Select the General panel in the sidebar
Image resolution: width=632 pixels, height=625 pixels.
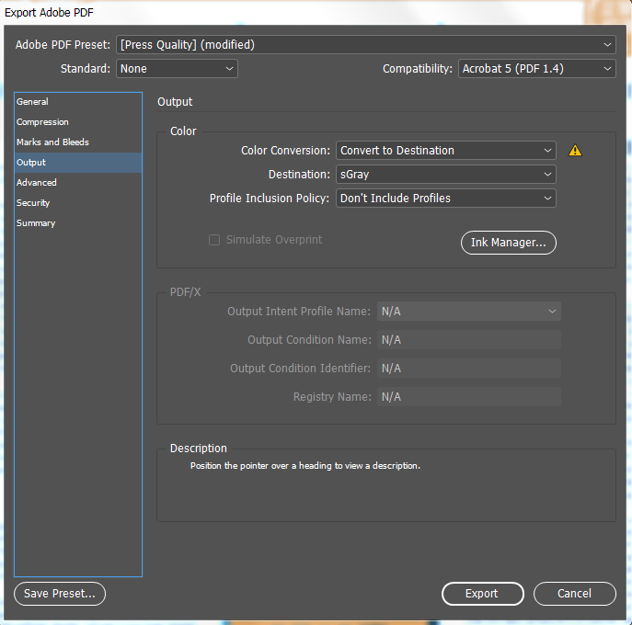coord(78,102)
